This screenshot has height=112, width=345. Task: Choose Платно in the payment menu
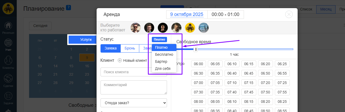coord(164,48)
